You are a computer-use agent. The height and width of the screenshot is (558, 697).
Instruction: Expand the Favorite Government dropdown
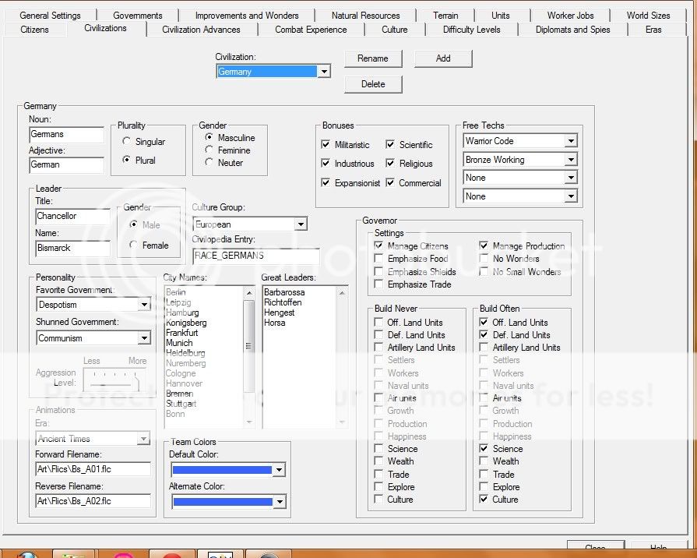click(144, 305)
